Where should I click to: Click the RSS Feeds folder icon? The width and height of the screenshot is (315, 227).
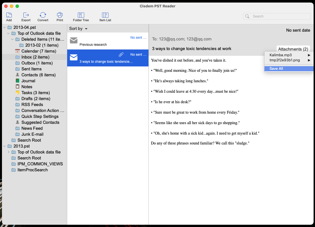click(17, 105)
